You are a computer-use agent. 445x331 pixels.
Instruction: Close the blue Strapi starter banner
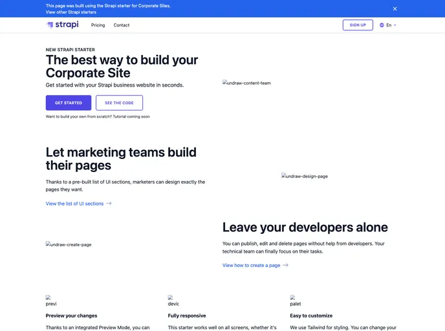(395, 9)
